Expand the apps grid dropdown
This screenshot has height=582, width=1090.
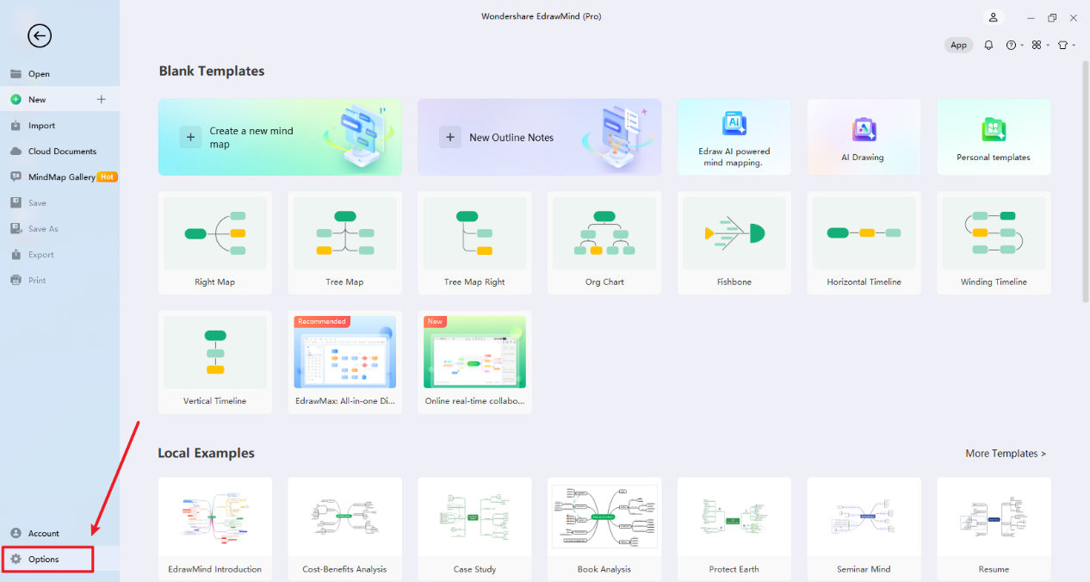[1040, 45]
